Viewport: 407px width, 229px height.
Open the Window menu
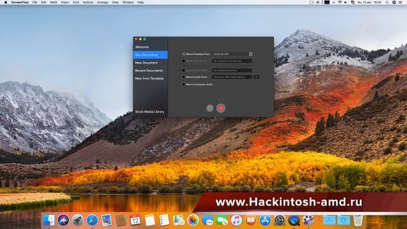pyautogui.click(x=128, y=3)
